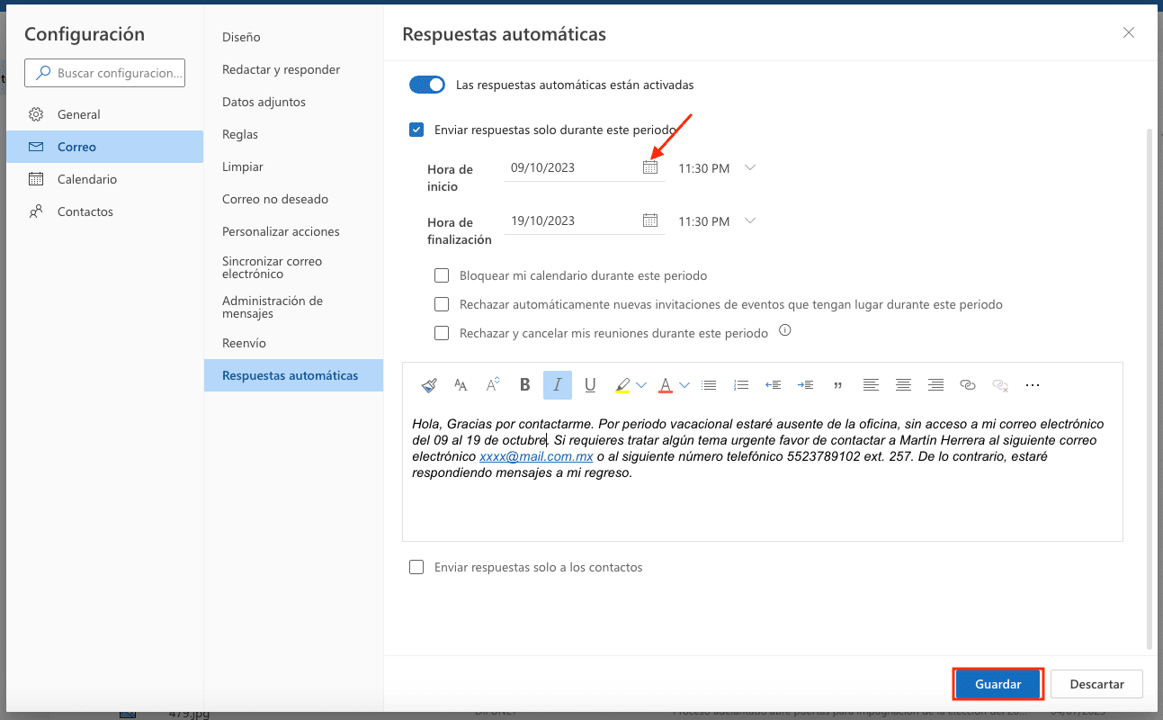Screen dimensions: 1163x720
Task: Disable the automatic replies toggle
Action: pos(427,84)
